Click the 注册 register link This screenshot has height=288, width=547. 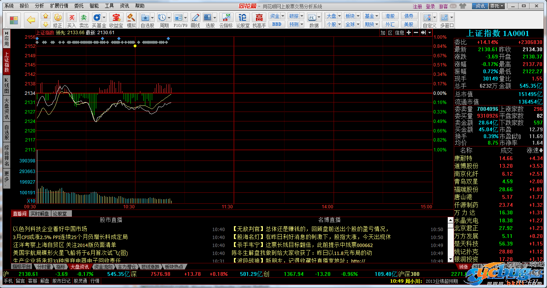pyautogui.click(x=417, y=6)
